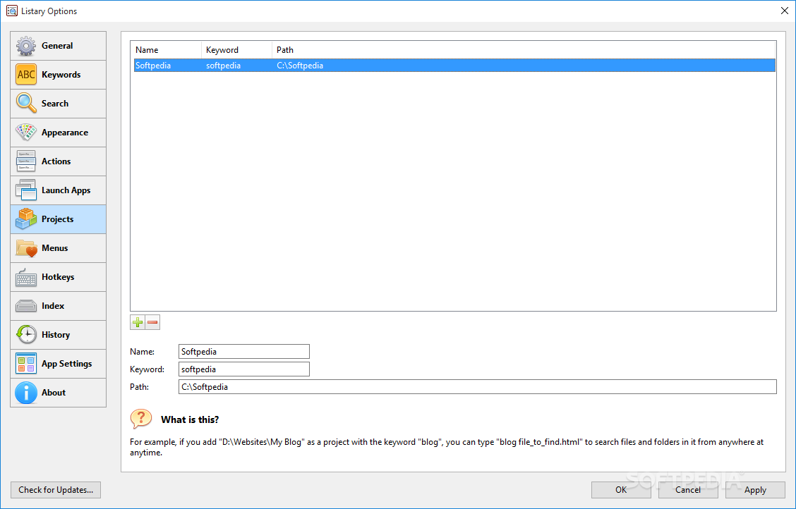Open the Appearance color palette icon
This screenshot has height=509, width=796.
pos(26,133)
